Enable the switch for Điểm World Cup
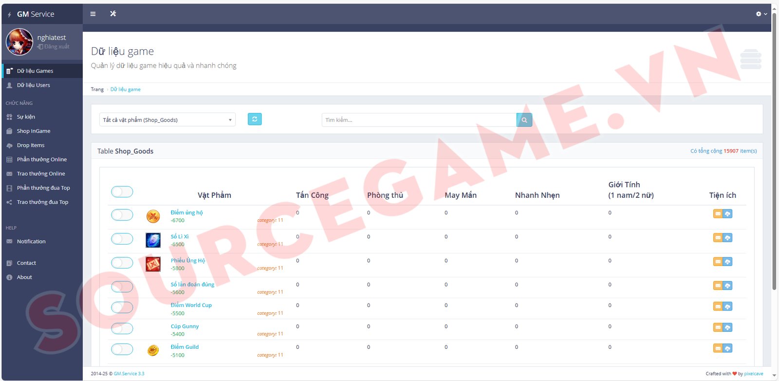The image size is (779, 381). pos(122,307)
